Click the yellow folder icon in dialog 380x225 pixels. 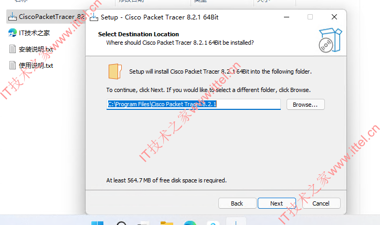(x=115, y=71)
